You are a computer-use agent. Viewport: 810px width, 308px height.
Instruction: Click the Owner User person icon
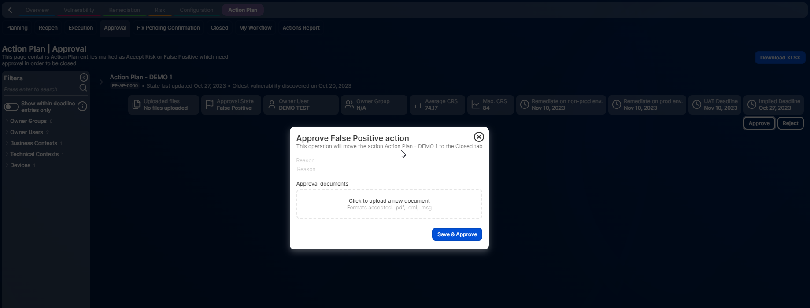click(x=272, y=104)
